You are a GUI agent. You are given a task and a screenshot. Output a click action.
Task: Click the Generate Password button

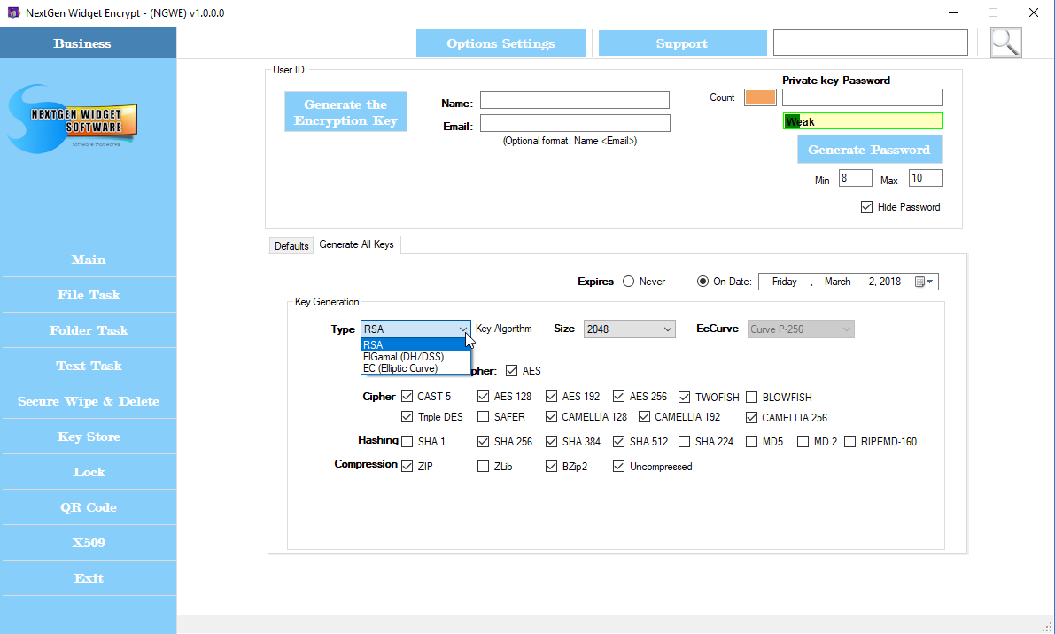869,150
